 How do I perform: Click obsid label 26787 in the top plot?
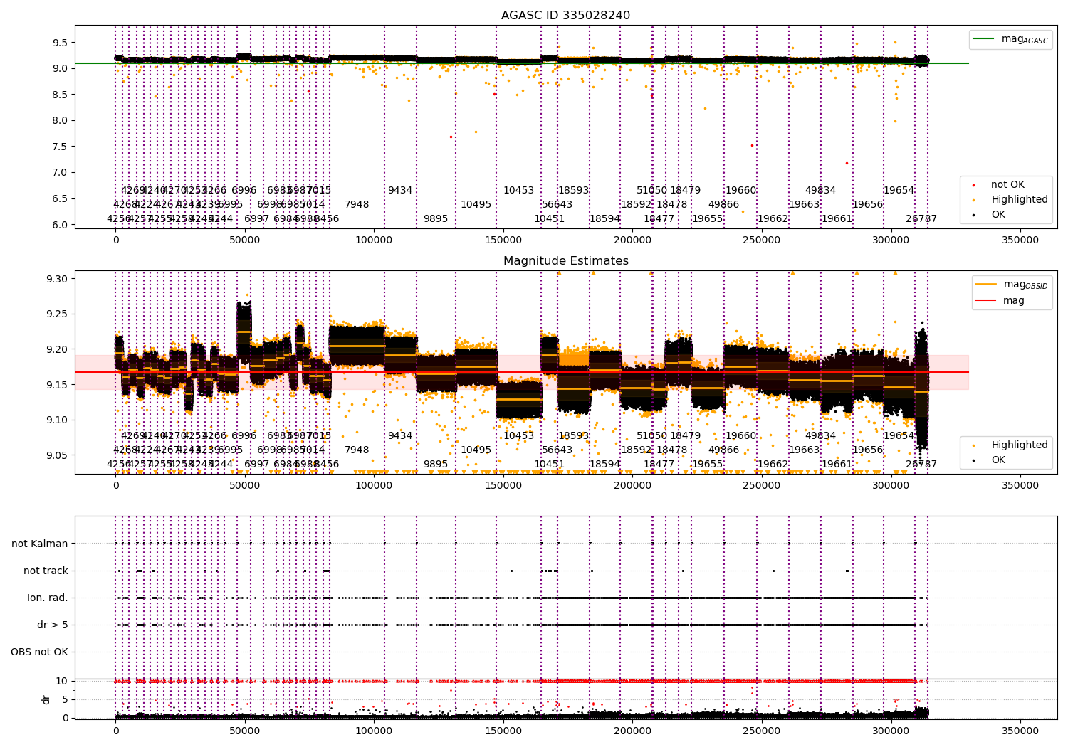[921, 219]
